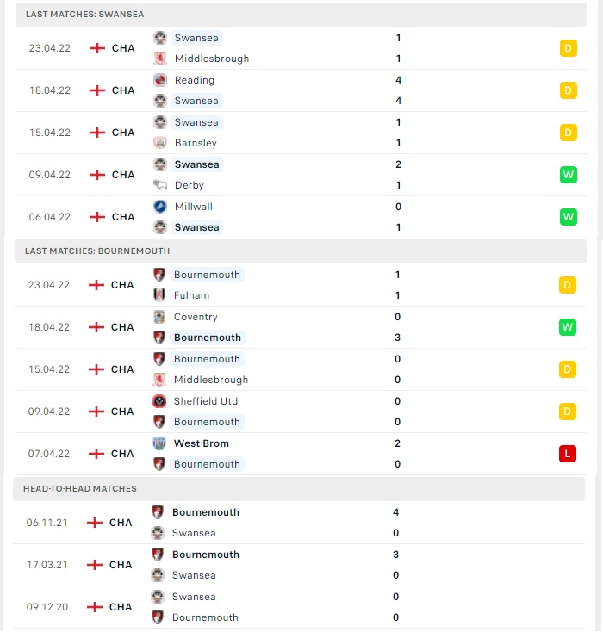Click the yellow D badge for Reading match
The image size is (603, 632).
tap(568, 90)
